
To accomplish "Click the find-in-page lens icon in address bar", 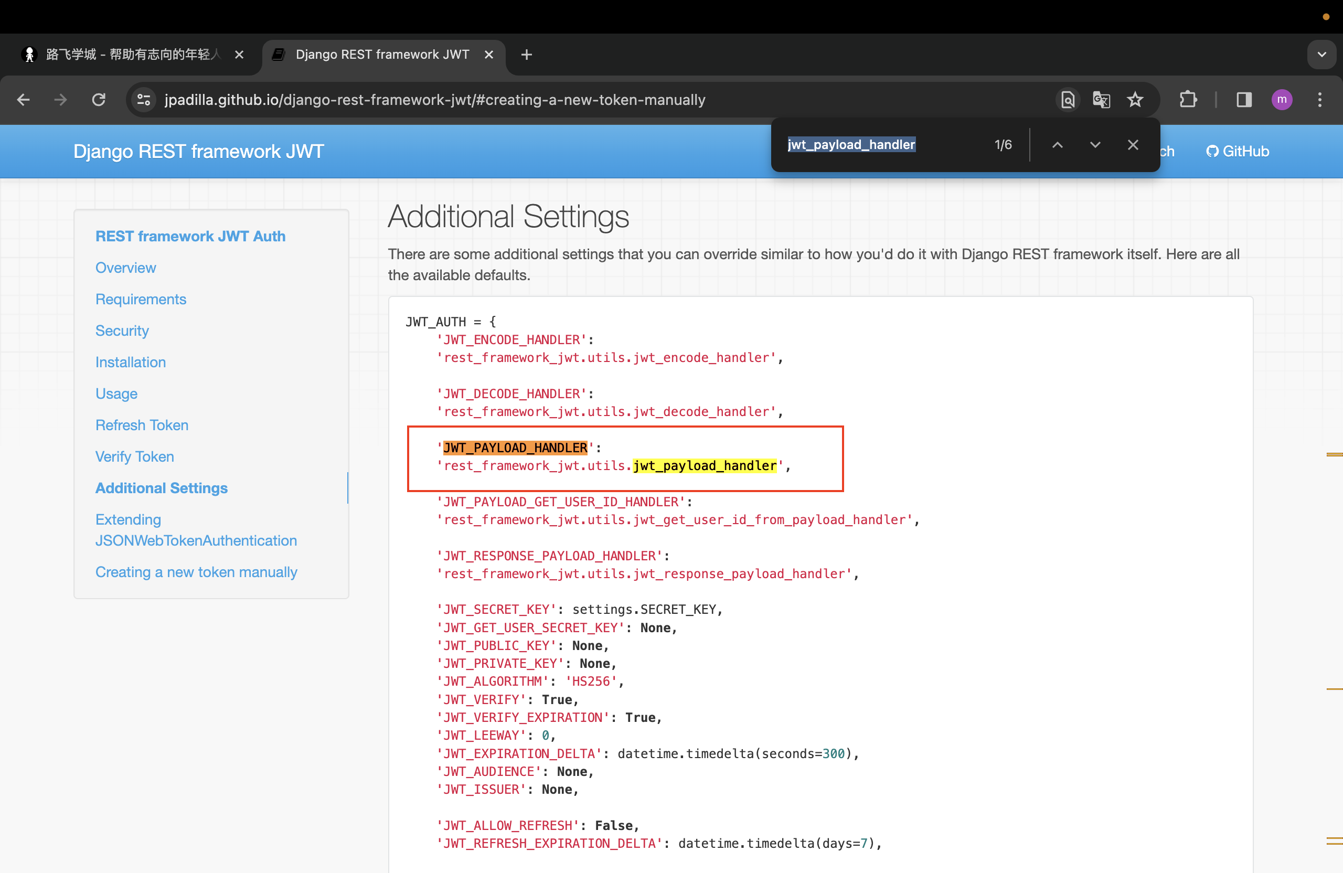I will (1068, 100).
